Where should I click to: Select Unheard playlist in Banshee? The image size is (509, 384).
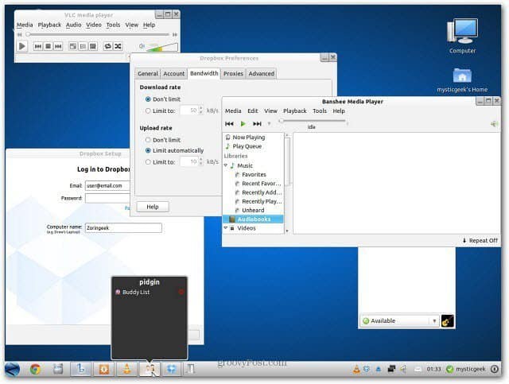tap(253, 211)
